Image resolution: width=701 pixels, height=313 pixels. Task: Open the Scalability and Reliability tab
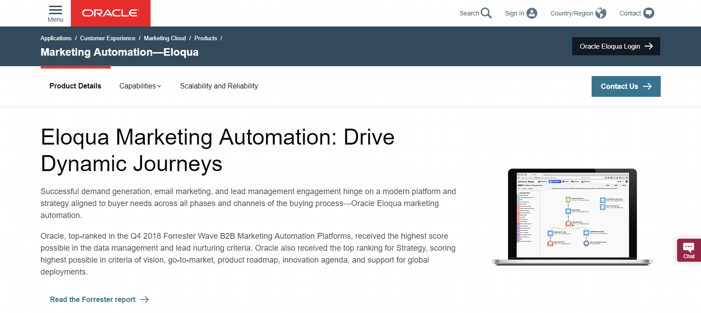pyautogui.click(x=219, y=86)
